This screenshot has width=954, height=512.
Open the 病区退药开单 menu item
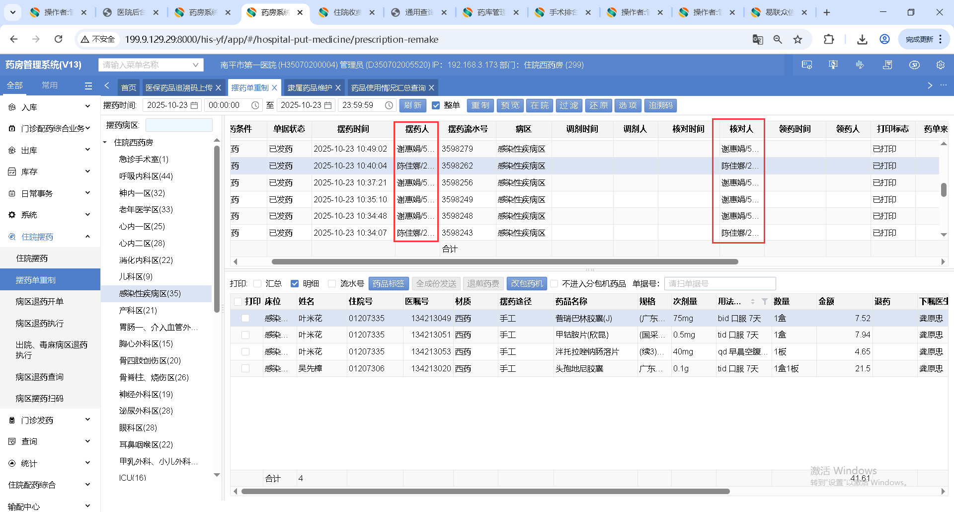click(x=40, y=302)
